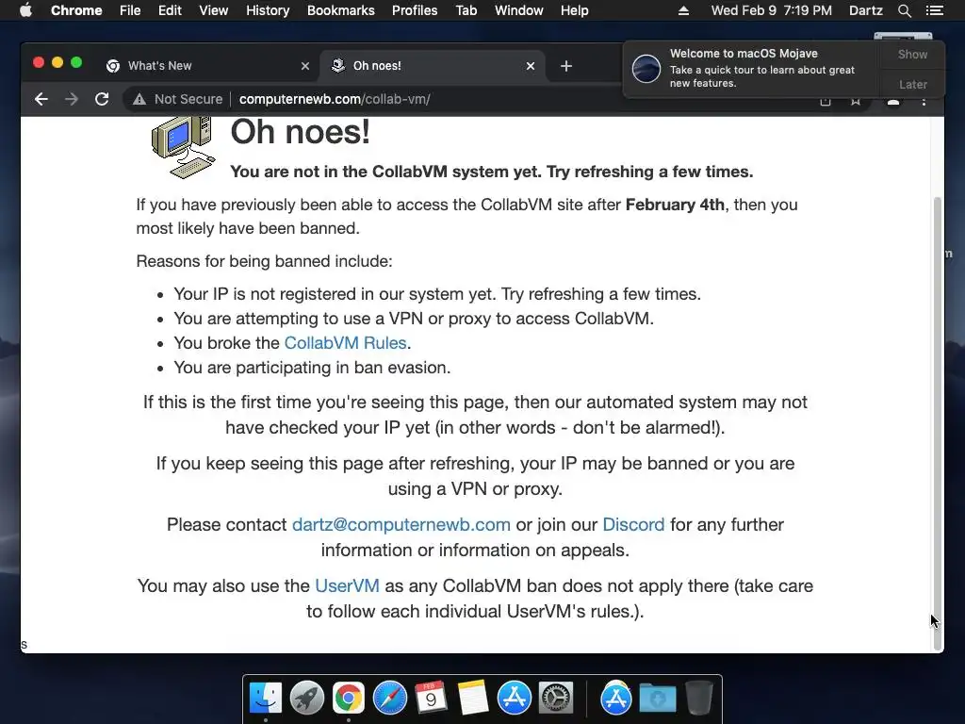Open Spotlight search in menu bar
The height and width of the screenshot is (724, 965).
(904, 10)
